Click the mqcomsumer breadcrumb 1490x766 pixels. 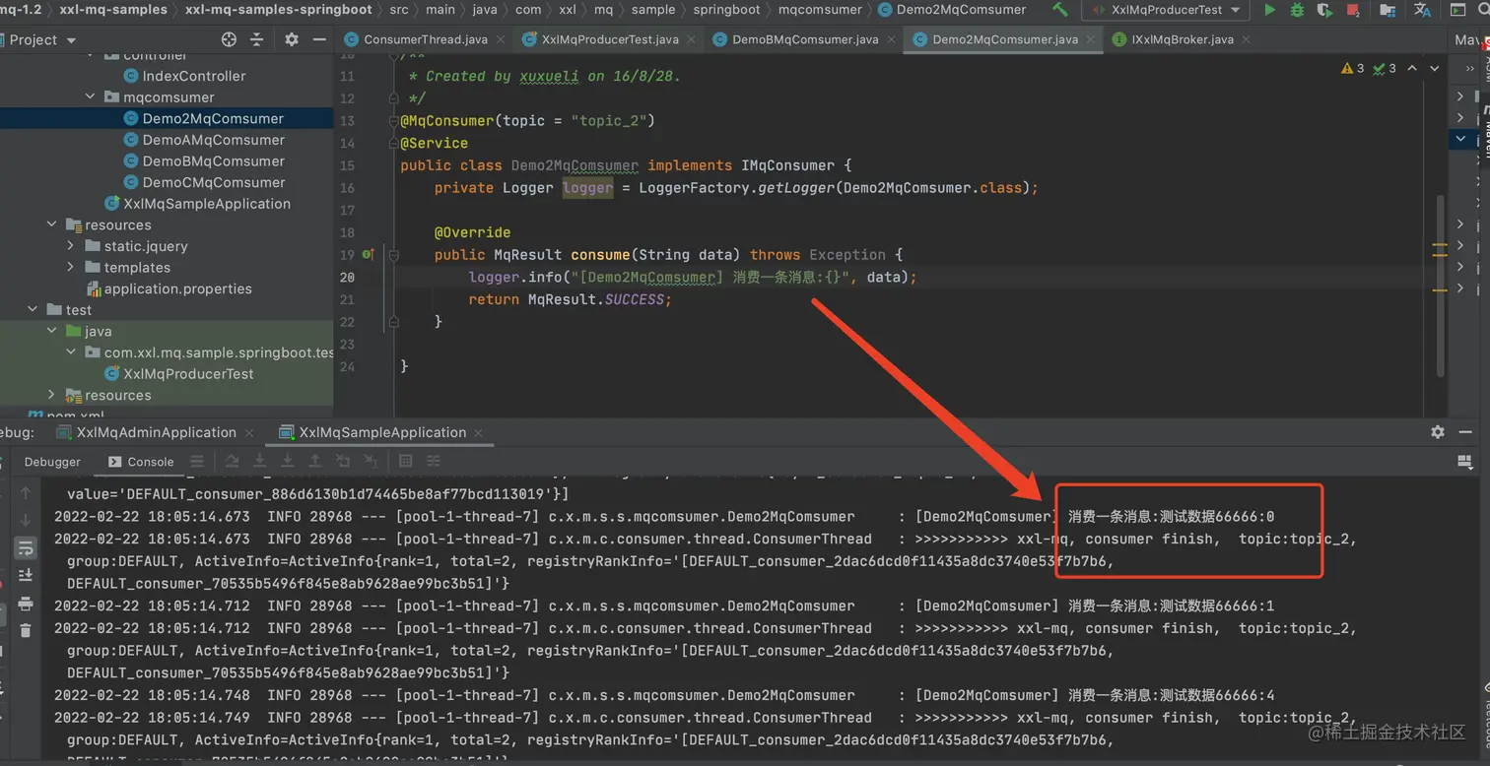coord(820,10)
